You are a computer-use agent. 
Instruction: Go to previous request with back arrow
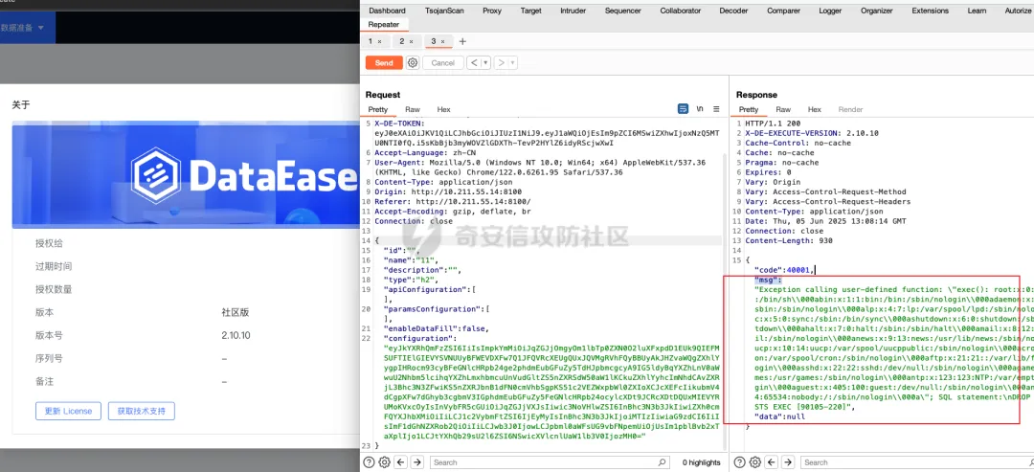[x=475, y=62]
